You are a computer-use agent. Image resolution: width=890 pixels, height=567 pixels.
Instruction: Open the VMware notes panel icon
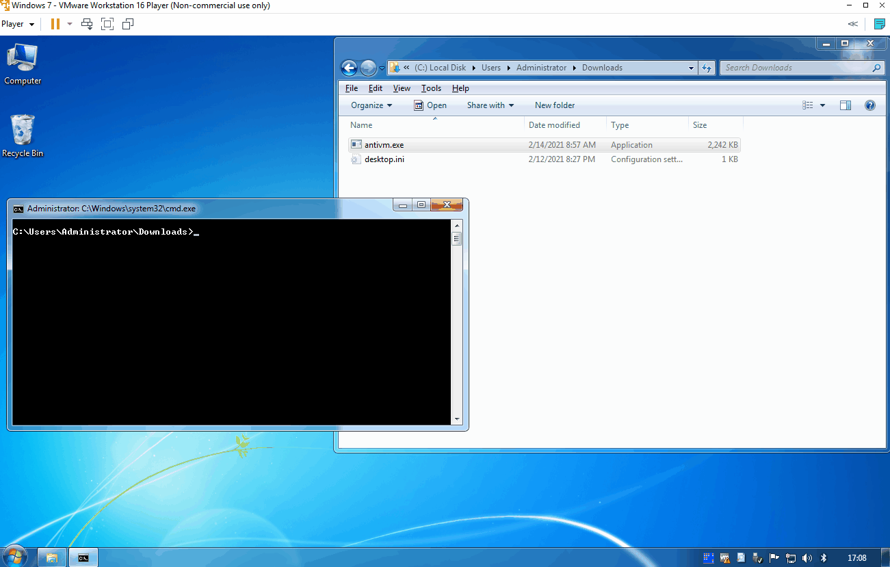tap(880, 24)
